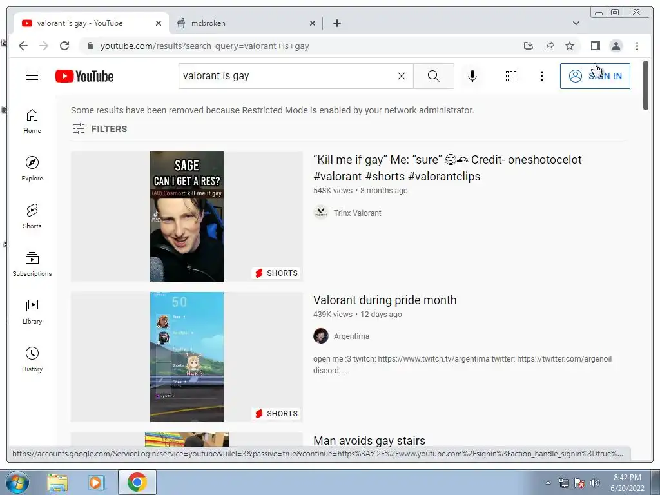Close the YouTube tab
The image size is (660, 495).
159,23
